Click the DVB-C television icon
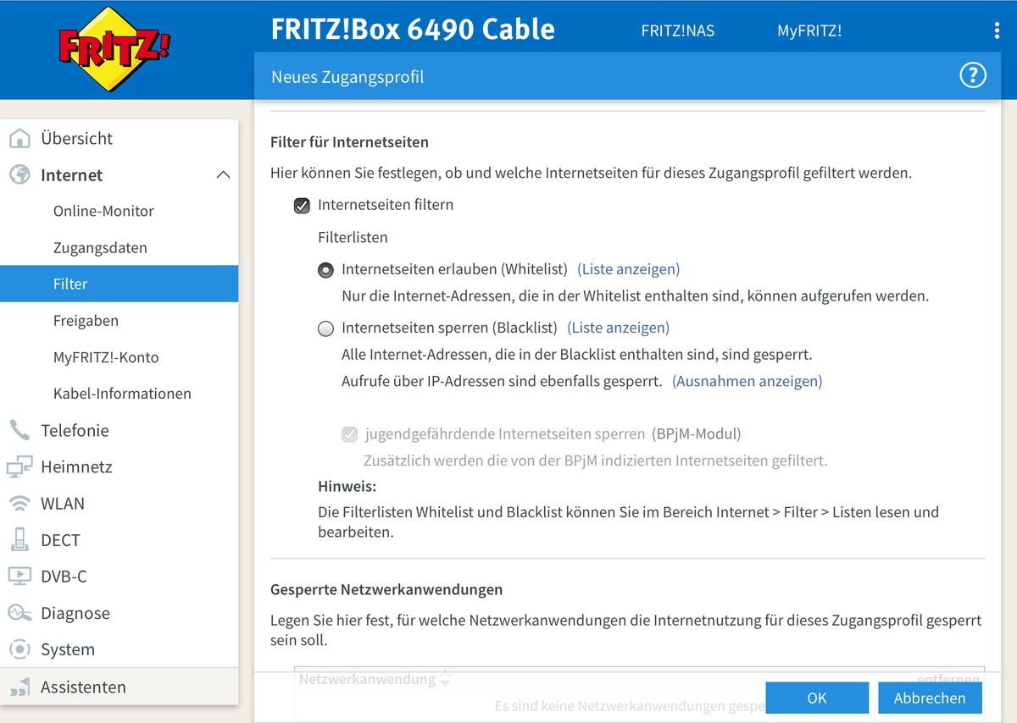1017x723 pixels. coord(19,577)
